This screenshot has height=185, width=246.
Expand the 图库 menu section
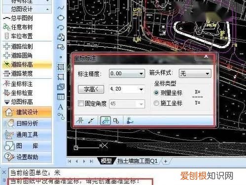click(27, 146)
